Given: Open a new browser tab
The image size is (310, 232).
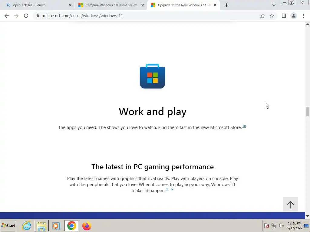Looking at the screenshot, I should tap(226, 5).
